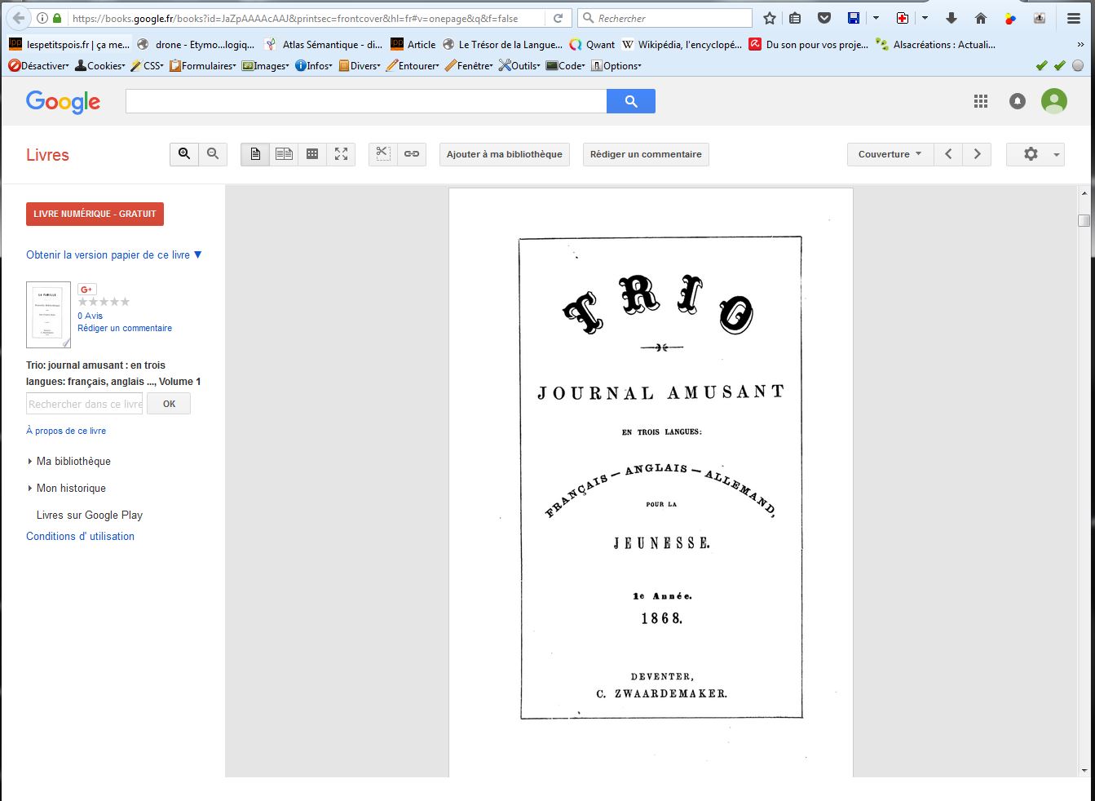This screenshot has width=1095, height=801.
Task: Open the Couverture dropdown
Action: point(890,154)
